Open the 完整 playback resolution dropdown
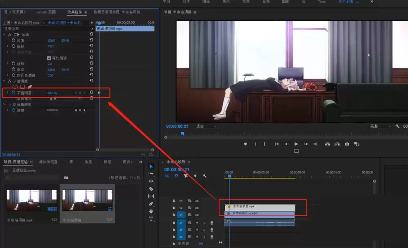The image size is (408, 248). click(x=379, y=126)
